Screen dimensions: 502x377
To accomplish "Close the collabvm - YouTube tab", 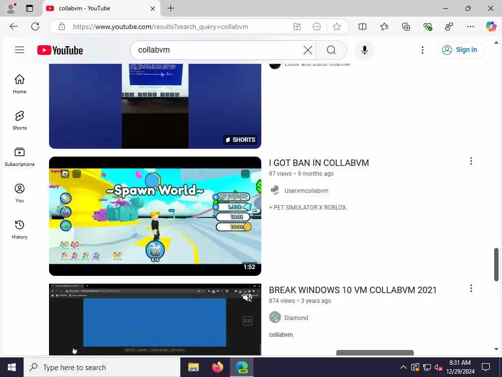I will [153, 8].
